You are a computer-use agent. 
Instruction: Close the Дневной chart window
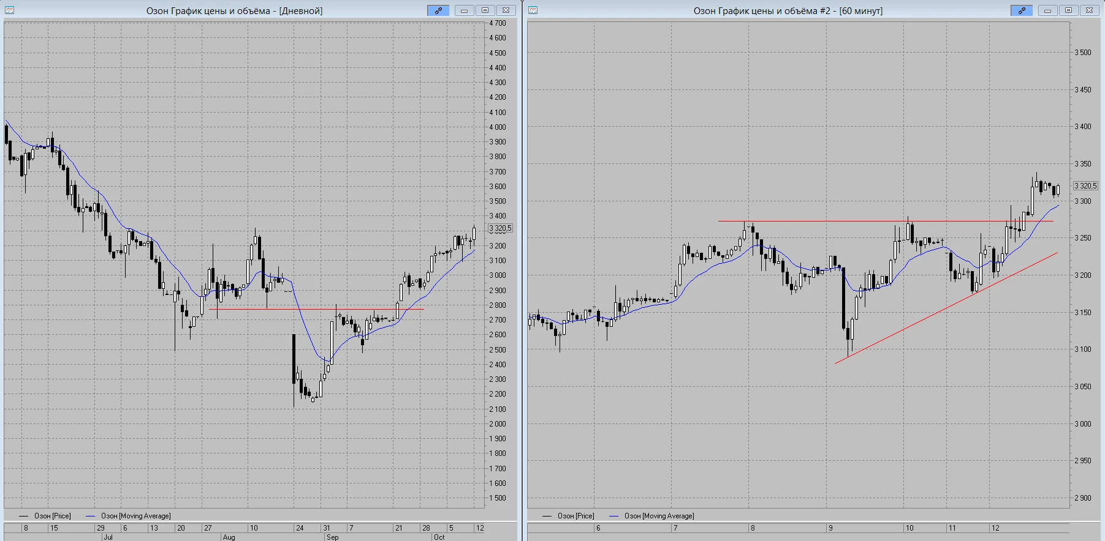point(506,10)
